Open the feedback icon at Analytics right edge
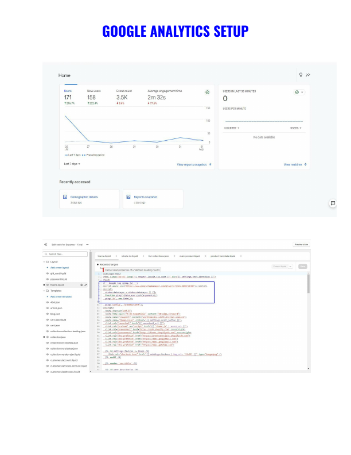 tap(333, 203)
